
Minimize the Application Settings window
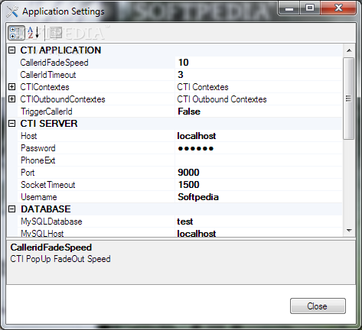pos(289,8)
